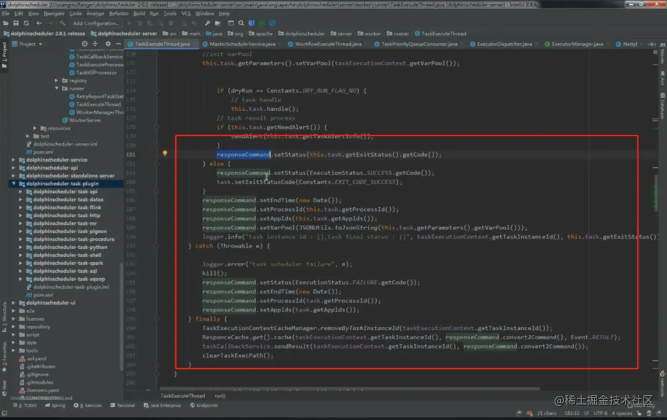The width and height of the screenshot is (667, 420).
Task: Click the horizontal scrollbar below the editor
Action: [349, 388]
